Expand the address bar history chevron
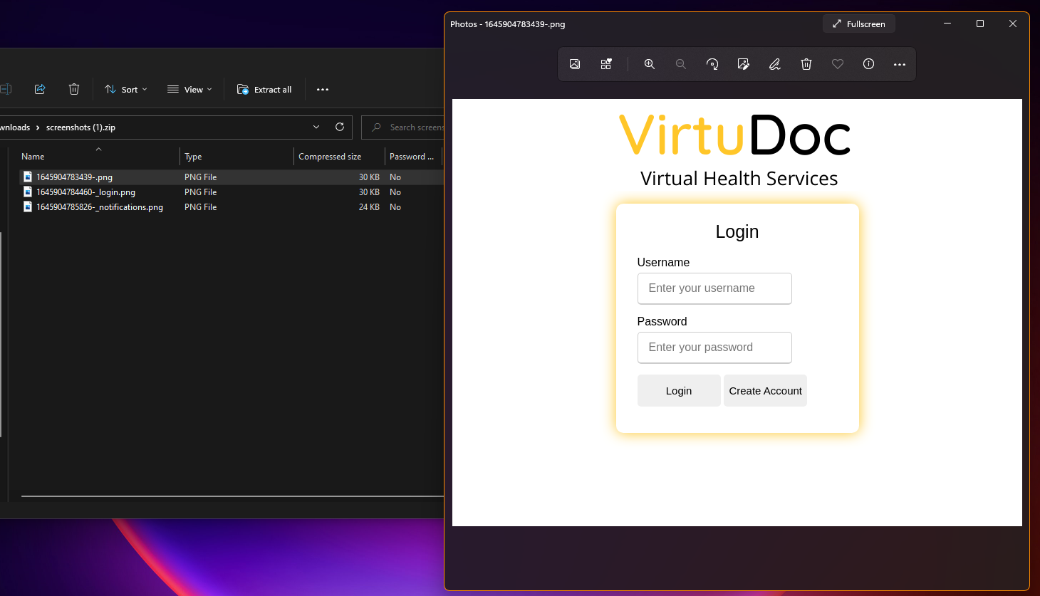The height and width of the screenshot is (596, 1040). [x=316, y=127]
